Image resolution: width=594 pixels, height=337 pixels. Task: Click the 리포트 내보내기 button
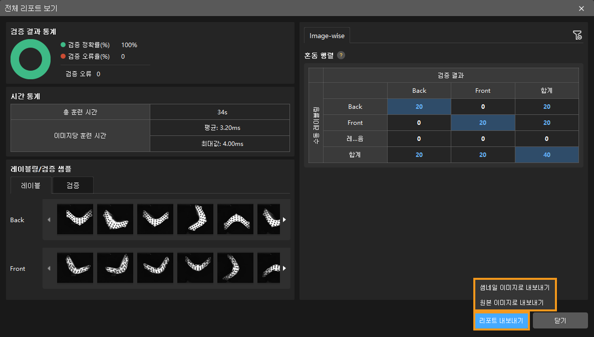tap(501, 320)
